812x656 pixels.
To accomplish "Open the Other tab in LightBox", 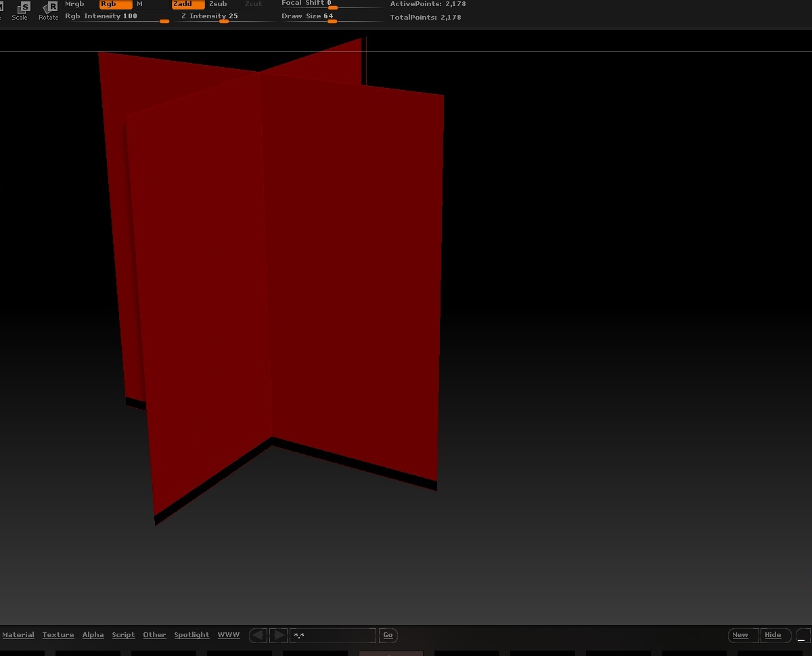I will (x=154, y=635).
